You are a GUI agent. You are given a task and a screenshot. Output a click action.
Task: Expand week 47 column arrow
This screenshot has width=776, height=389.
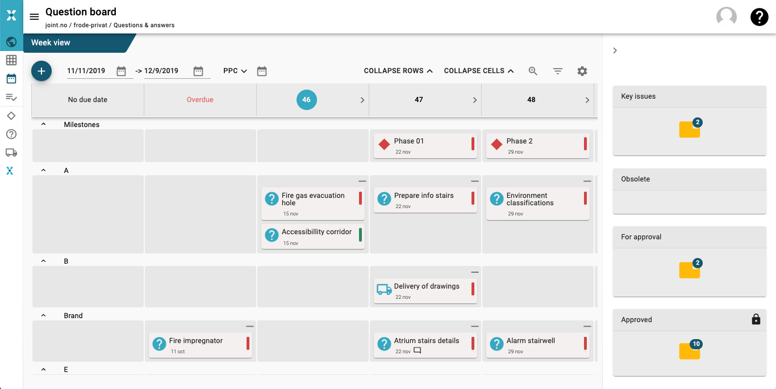(475, 100)
